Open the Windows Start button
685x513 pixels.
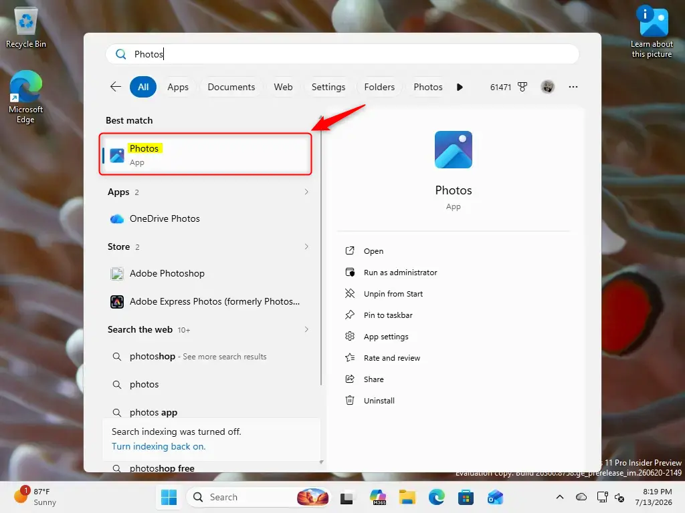169,497
